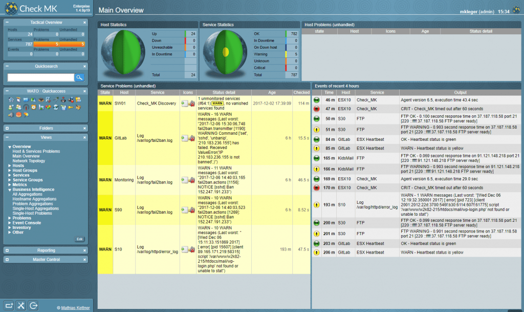Open the Mathias Kettner link
The width and height of the screenshot is (524, 312).
(x=76, y=308)
